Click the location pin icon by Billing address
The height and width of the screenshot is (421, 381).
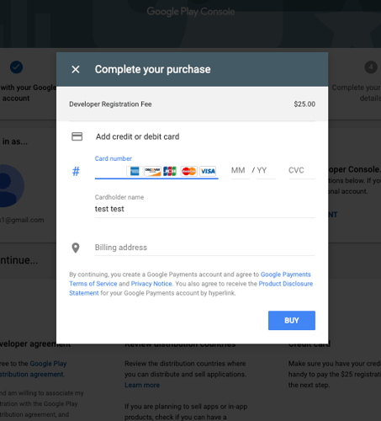click(76, 248)
